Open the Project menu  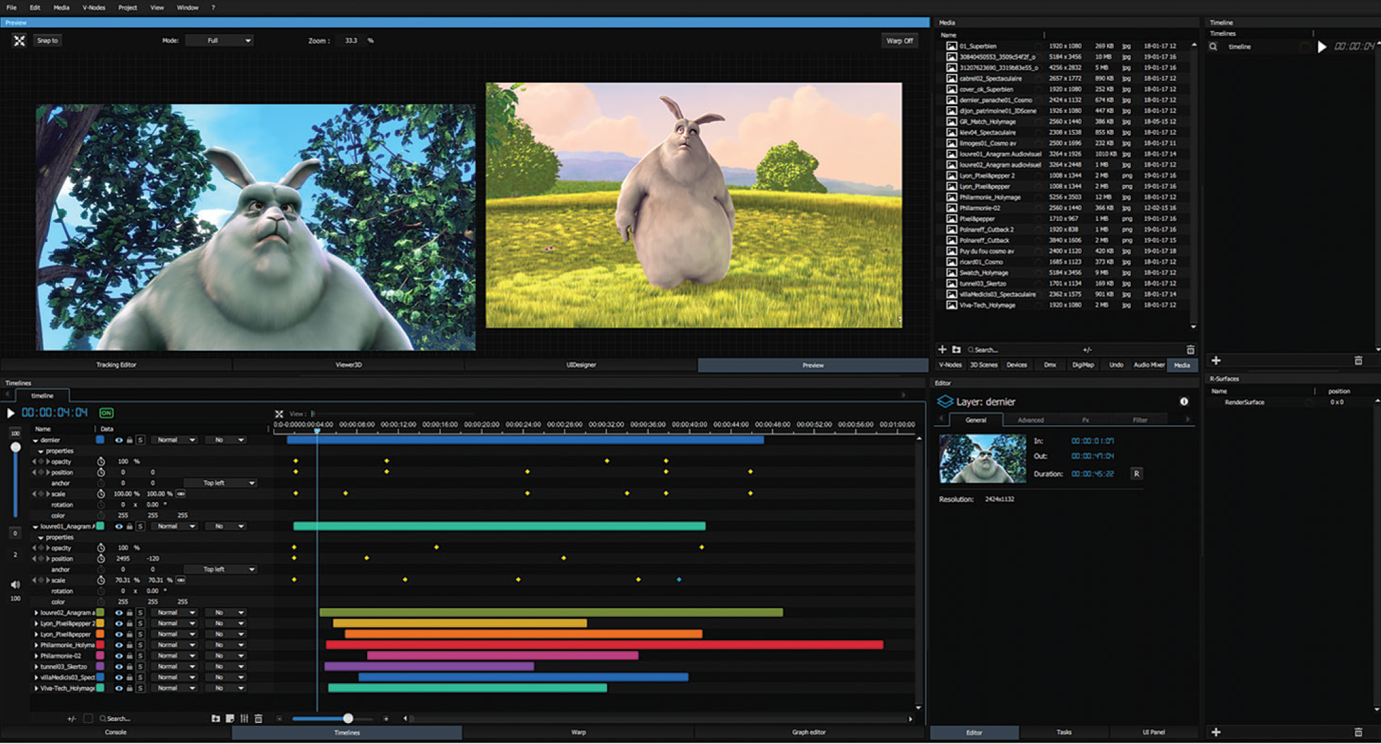coord(127,8)
